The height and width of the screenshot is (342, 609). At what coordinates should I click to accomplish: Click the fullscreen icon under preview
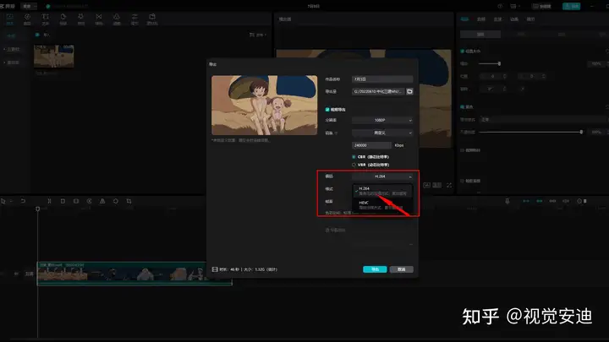449,185
